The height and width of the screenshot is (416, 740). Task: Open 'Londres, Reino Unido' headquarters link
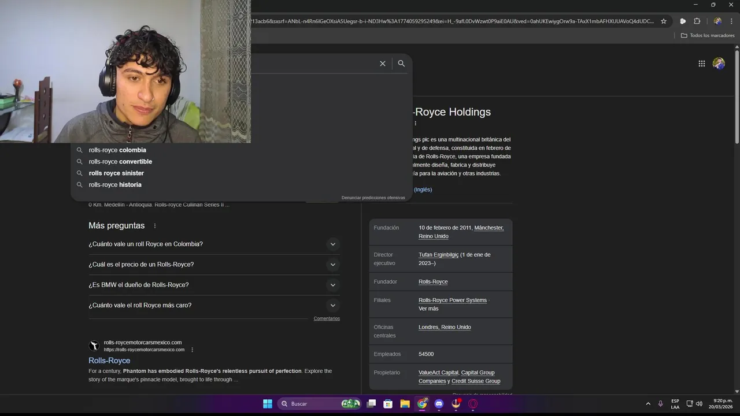click(445, 327)
